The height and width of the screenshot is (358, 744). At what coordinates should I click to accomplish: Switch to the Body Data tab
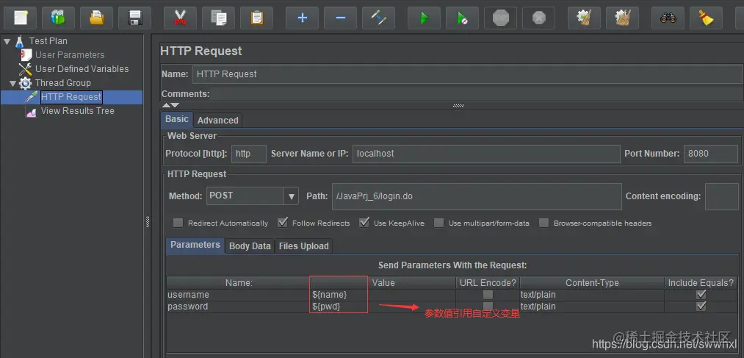click(250, 246)
